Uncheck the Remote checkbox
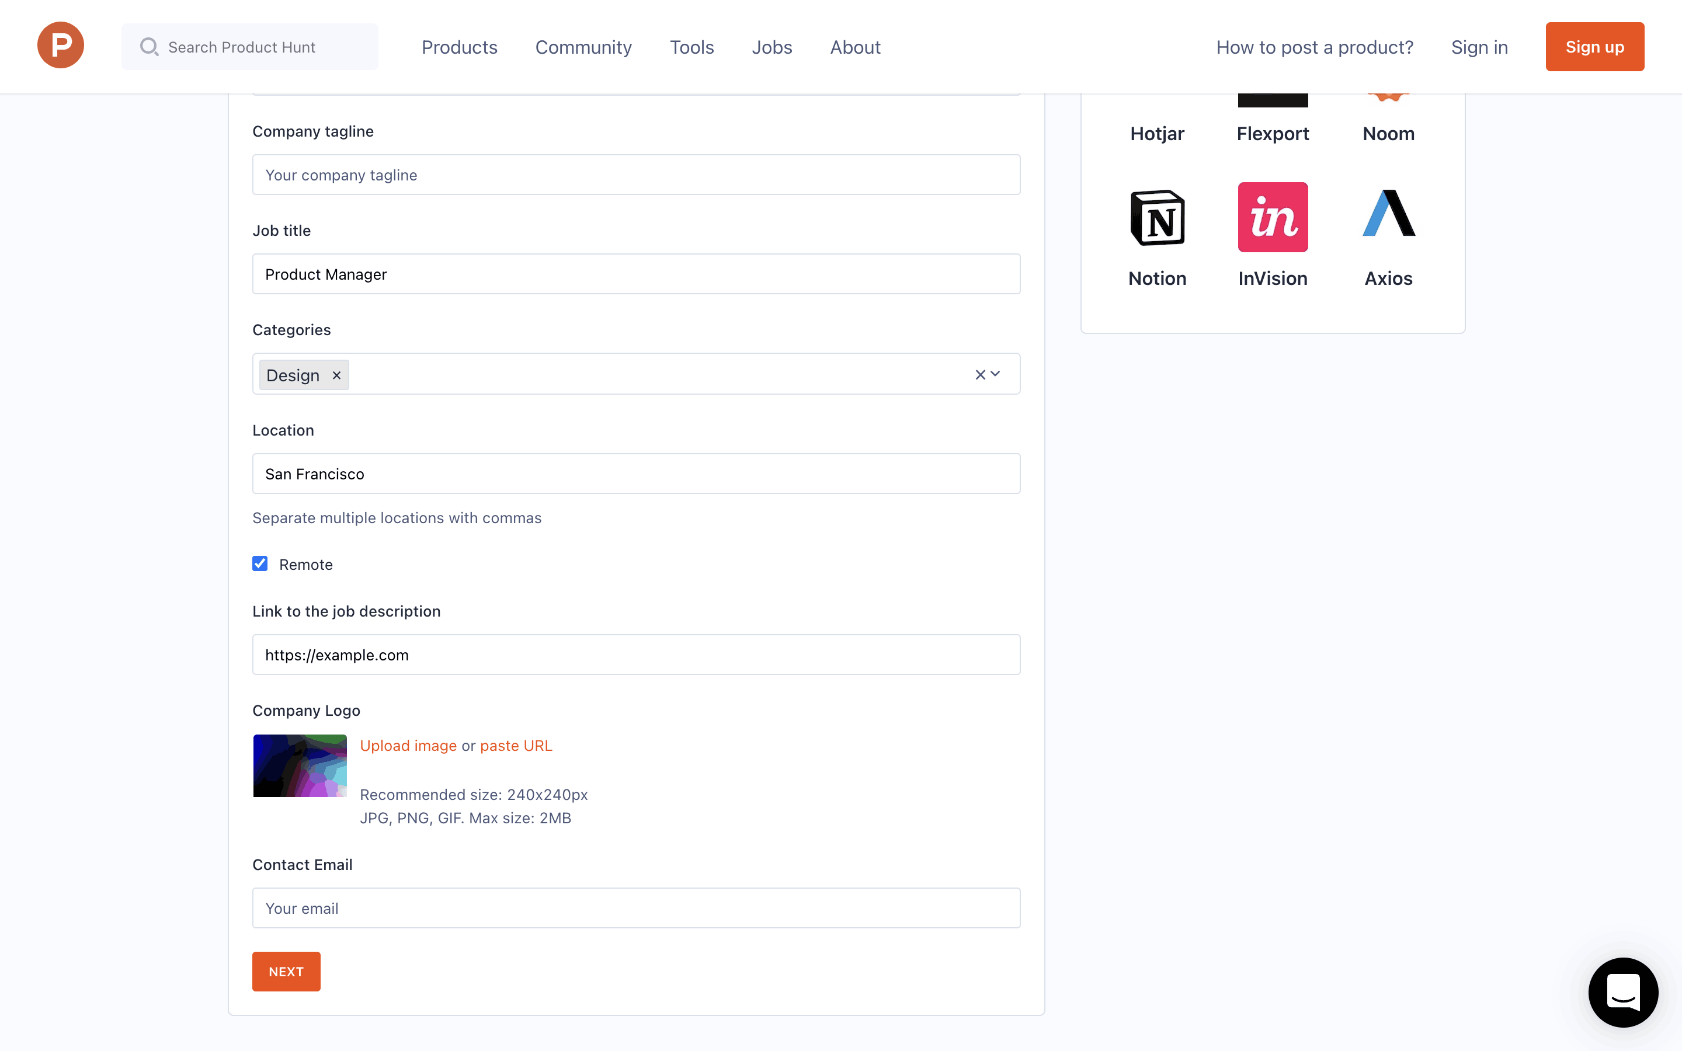Image resolution: width=1682 pixels, height=1051 pixels. [x=260, y=563]
